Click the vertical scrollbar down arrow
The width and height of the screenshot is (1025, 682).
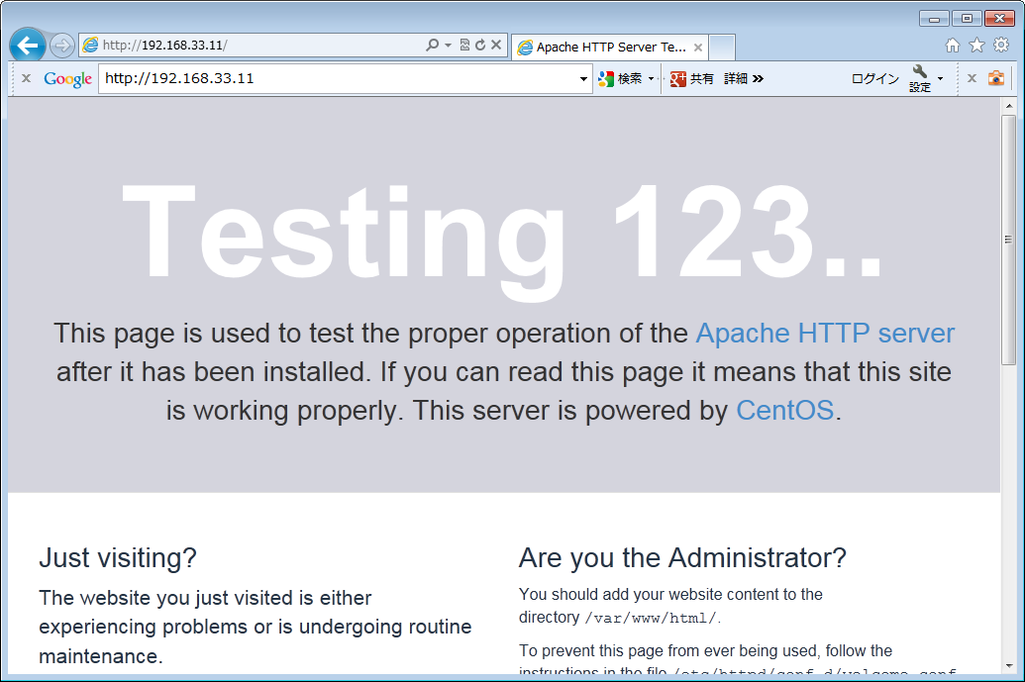[1008, 666]
